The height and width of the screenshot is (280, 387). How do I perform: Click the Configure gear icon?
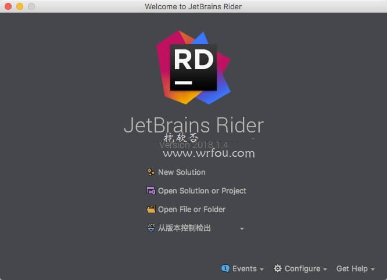(x=278, y=268)
